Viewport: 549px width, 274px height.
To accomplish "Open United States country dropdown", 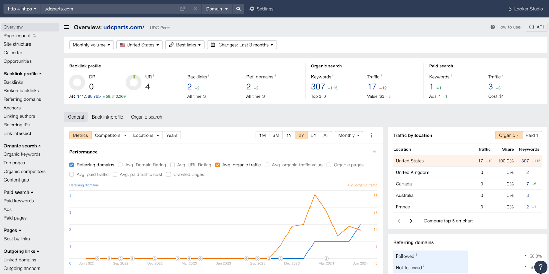I will [x=139, y=45].
